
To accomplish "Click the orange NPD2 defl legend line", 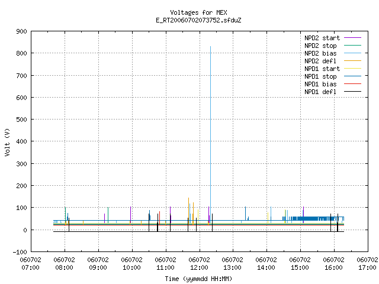I will pyautogui.click(x=353, y=61).
